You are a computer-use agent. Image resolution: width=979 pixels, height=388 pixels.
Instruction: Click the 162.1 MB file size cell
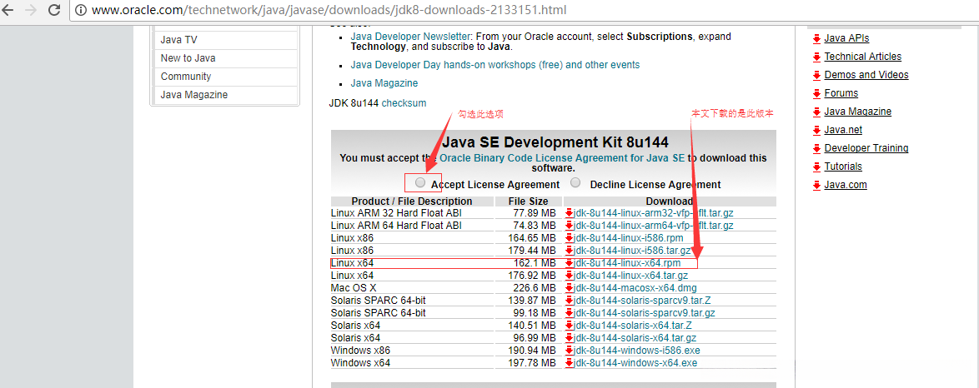coord(528,263)
